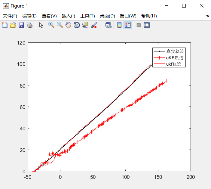Screen dimensions: 211x189
Task: Print the figure using the printer icon
Action: click(29, 25)
